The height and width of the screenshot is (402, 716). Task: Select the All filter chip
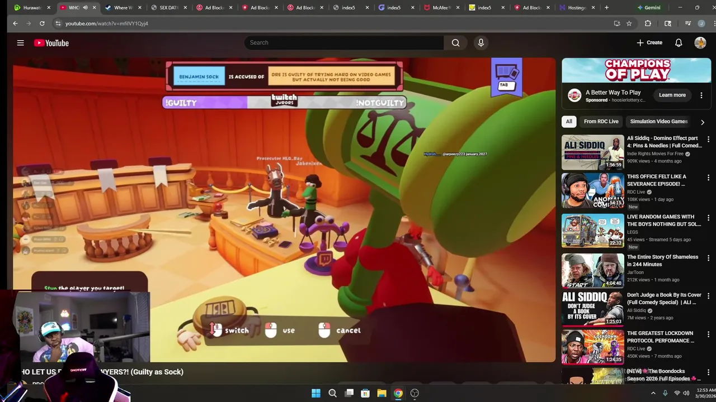click(x=569, y=121)
